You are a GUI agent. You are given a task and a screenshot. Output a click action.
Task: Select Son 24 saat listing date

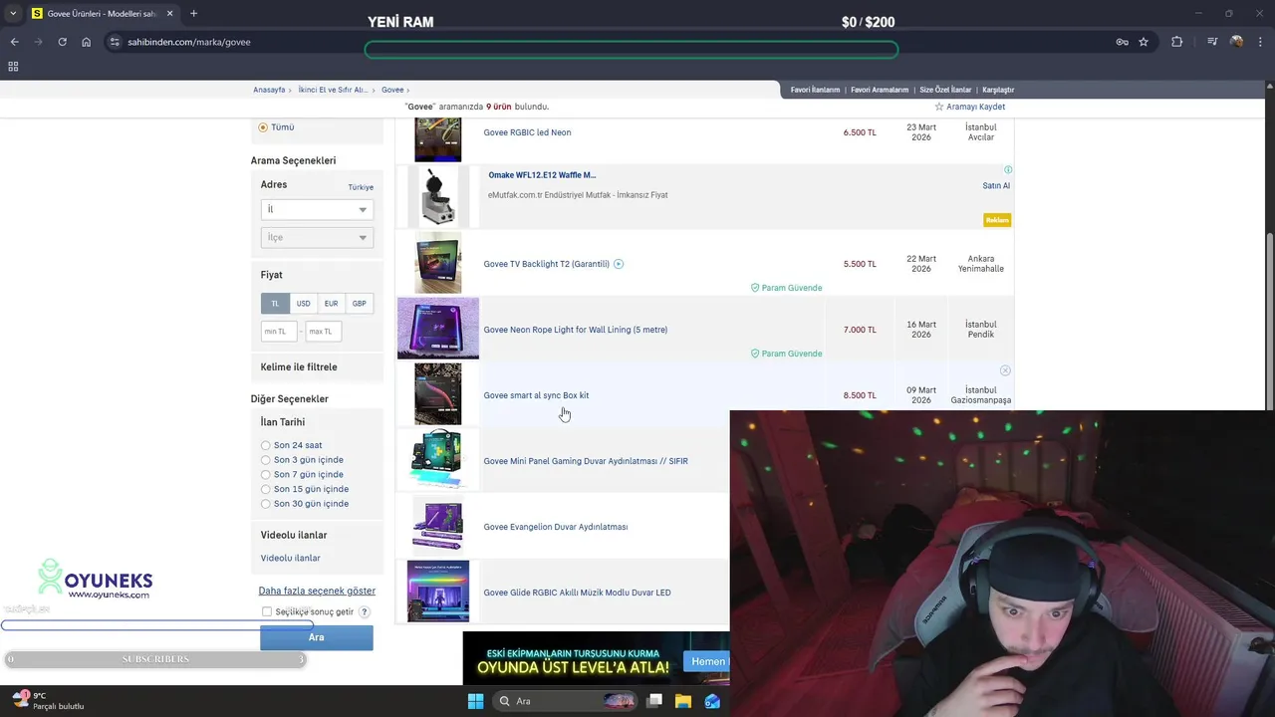pos(265,445)
